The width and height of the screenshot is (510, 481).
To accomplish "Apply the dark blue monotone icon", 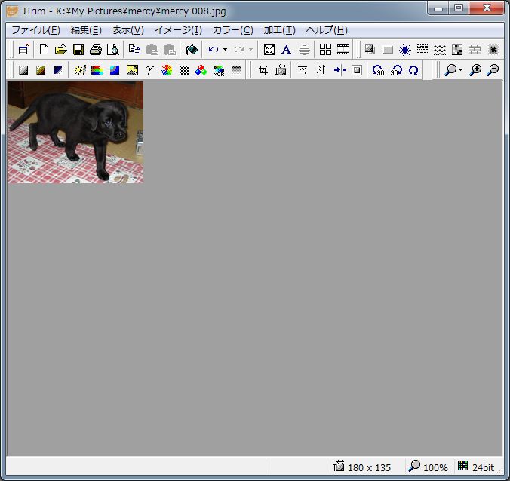I will click(x=58, y=70).
